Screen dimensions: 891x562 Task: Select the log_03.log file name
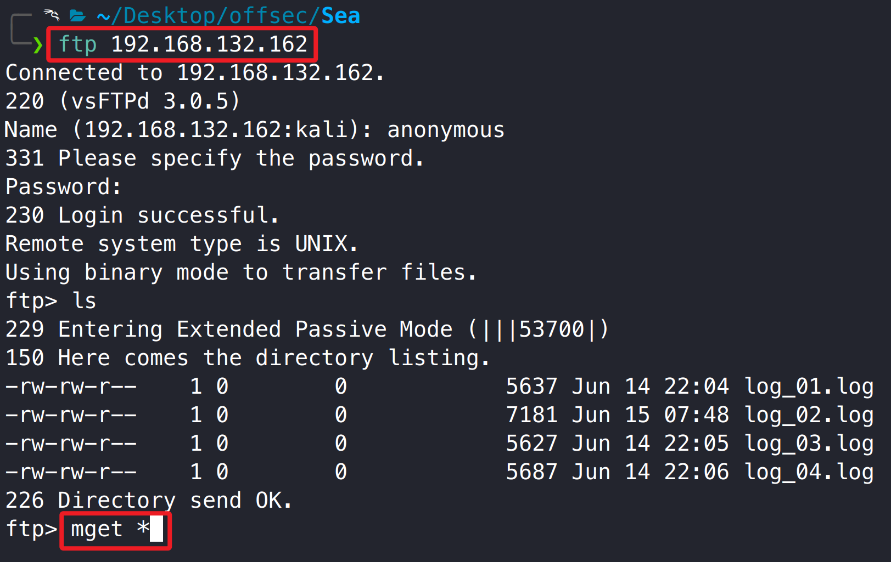(x=809, y=444)
